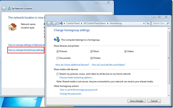Click the Save changes button
This screenshot has height=108, width=173.
click(137, 101)
